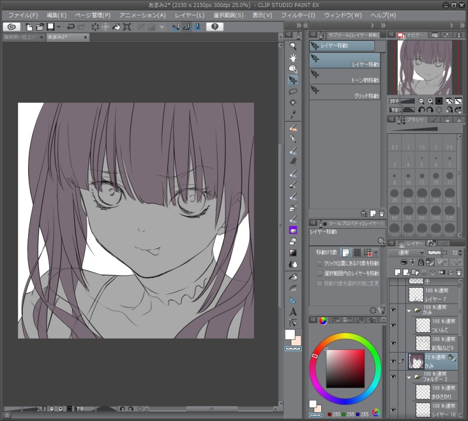Toggle clip to layer below icon
468x421 pixels.
point(404,263)
